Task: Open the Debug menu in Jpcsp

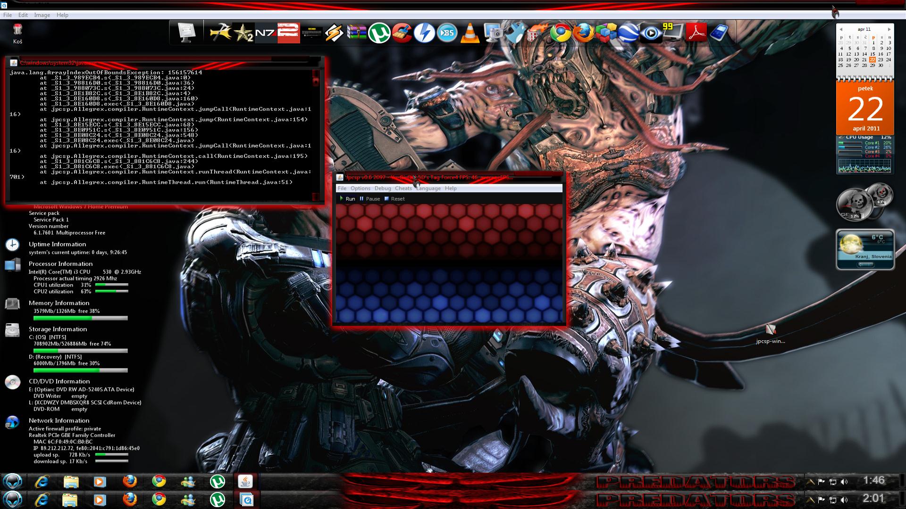Action: click(x=383, y=189)
